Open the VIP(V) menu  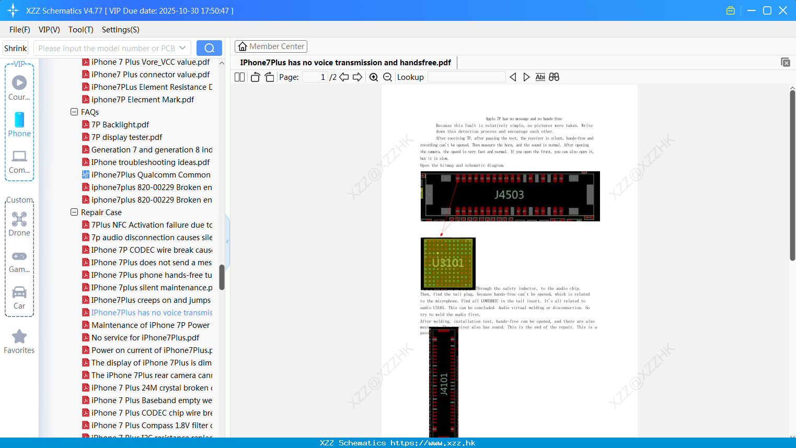(49, 30)
